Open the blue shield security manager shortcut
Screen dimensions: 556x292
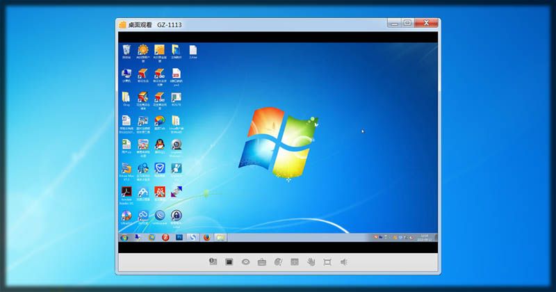160,168
